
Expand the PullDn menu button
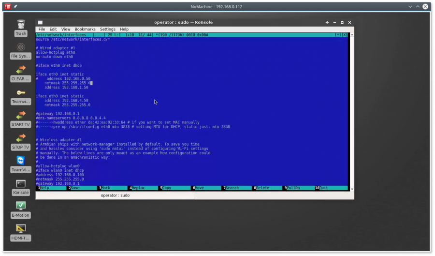pos(294,188)
